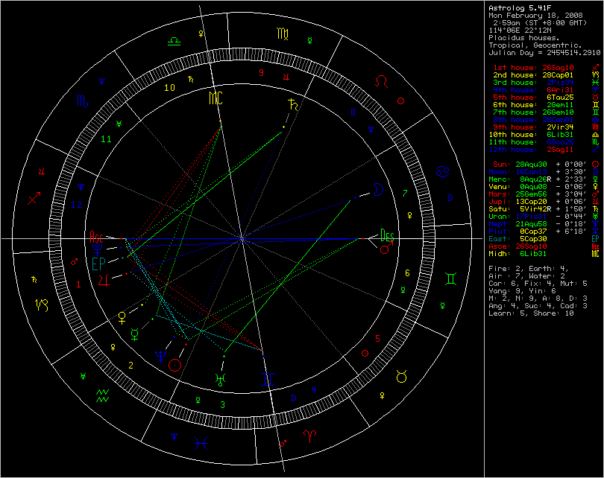This screenshot has width=604, height=478.
Task: Select the large green Uranus glyph near IC
Action: [x=220, y=379]
